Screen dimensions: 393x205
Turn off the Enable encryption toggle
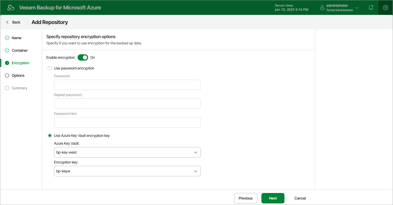(83, 57)
